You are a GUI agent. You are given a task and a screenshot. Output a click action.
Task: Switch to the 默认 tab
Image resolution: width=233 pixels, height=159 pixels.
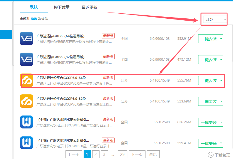(34, 7)
